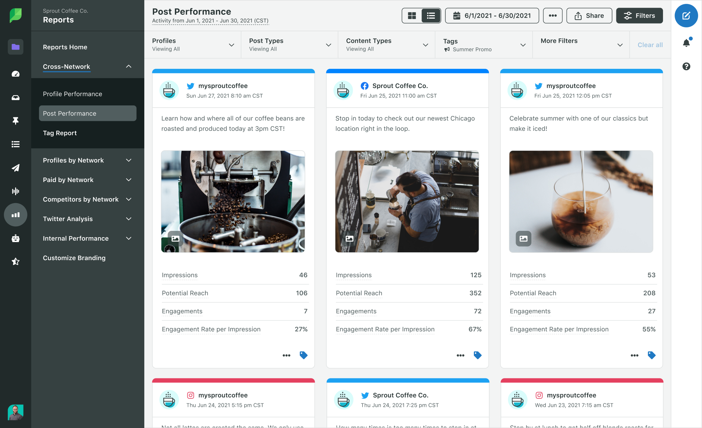The height and width of the screenshot is (428, 702).
Task: Select Tag Report from left sidebar
Action: tap(60, 132)
